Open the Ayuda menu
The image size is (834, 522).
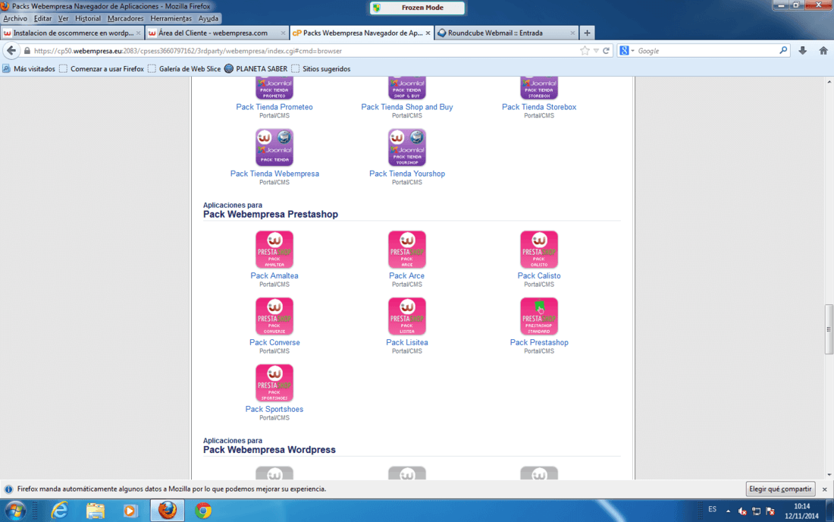[208, 19]
